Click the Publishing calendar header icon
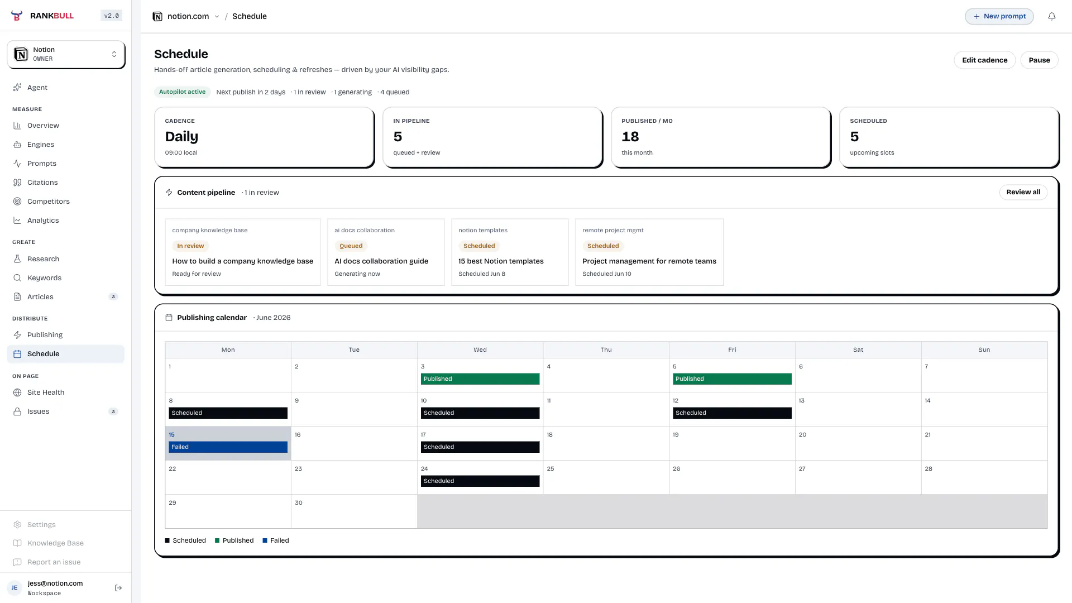Image resolution: width=1072 pixels, height=603 pixels. pyautogui.click(x=169, y=318)
